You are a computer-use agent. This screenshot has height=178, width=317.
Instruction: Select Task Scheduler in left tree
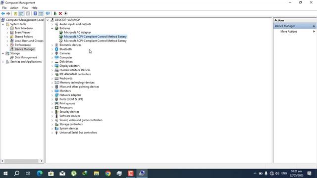tap(24, 28)
